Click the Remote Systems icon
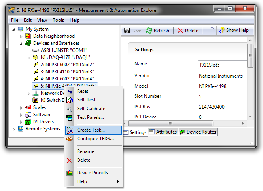Viewport: 263px width, 191px height. (x=21, y=129)
